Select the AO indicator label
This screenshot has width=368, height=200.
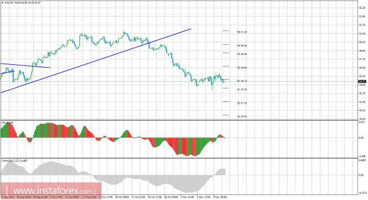(7, 122)
